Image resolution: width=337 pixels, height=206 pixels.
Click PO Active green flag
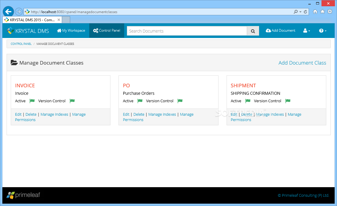pyautogui.click(x=140, y=101)
